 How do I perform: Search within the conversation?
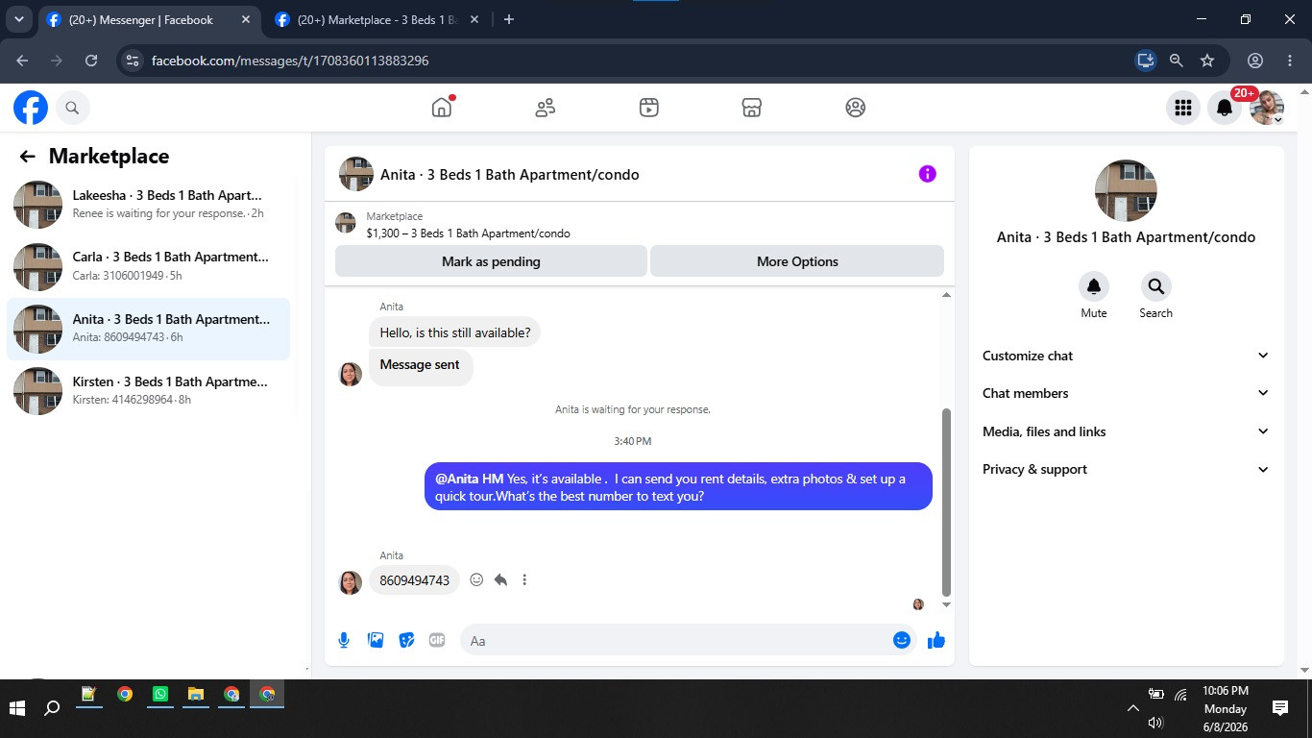tap(1155, 286)
